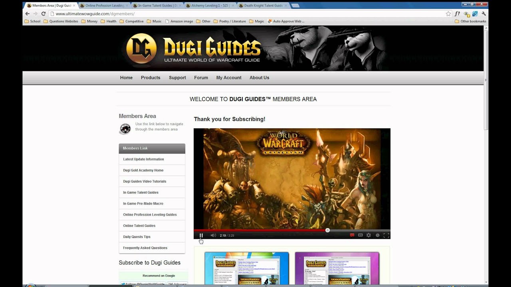Image resolution: width=511 pixels, height=287 pixels.
Task: Enter fullscreen mode on the video
Action: 386,235
